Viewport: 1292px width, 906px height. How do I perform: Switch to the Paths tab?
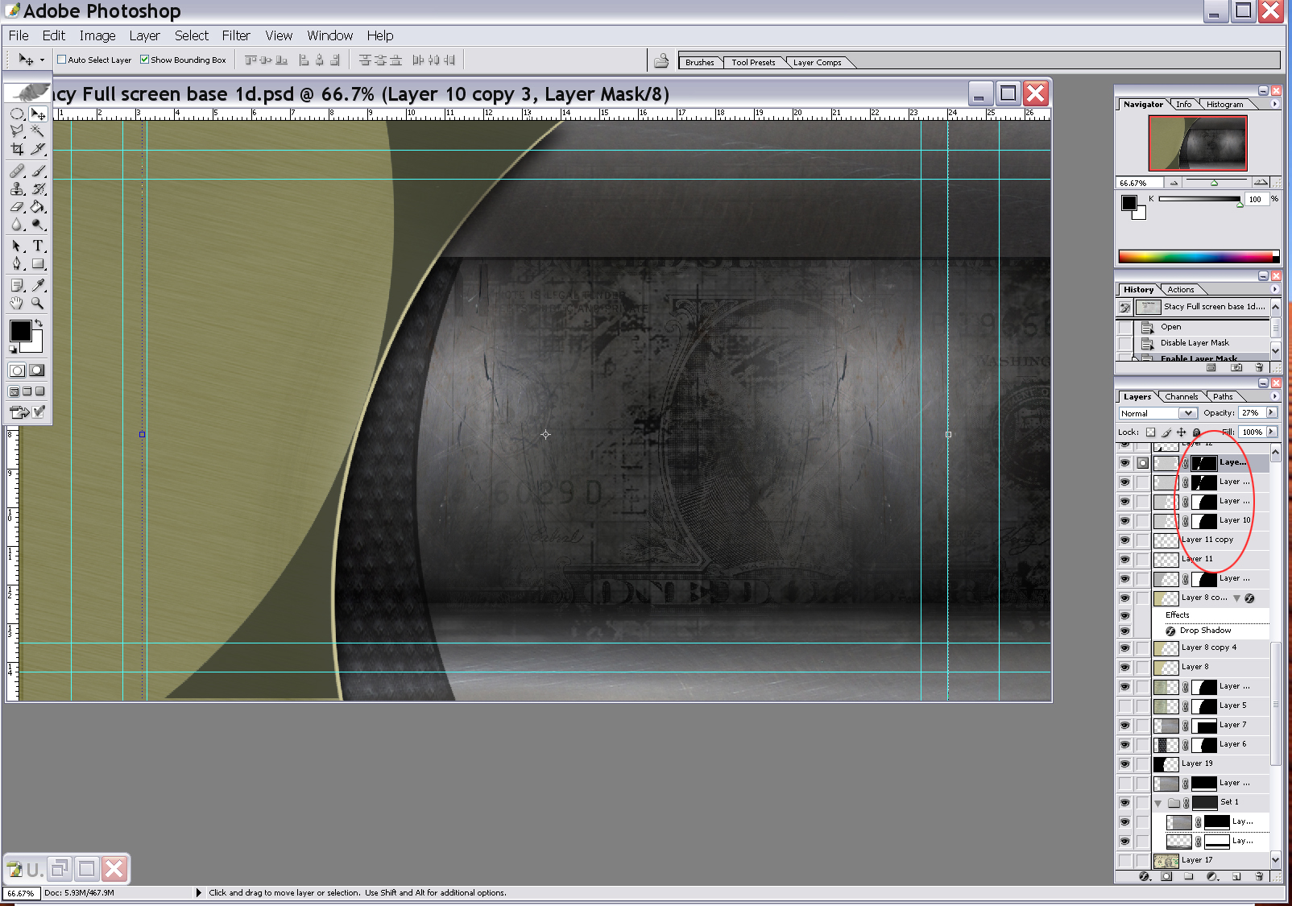click(1223, 396)
